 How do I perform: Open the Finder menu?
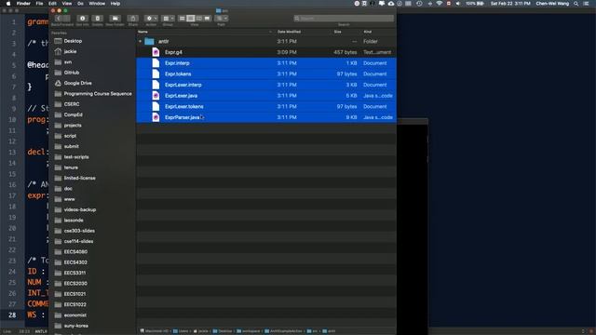[23, 4]
